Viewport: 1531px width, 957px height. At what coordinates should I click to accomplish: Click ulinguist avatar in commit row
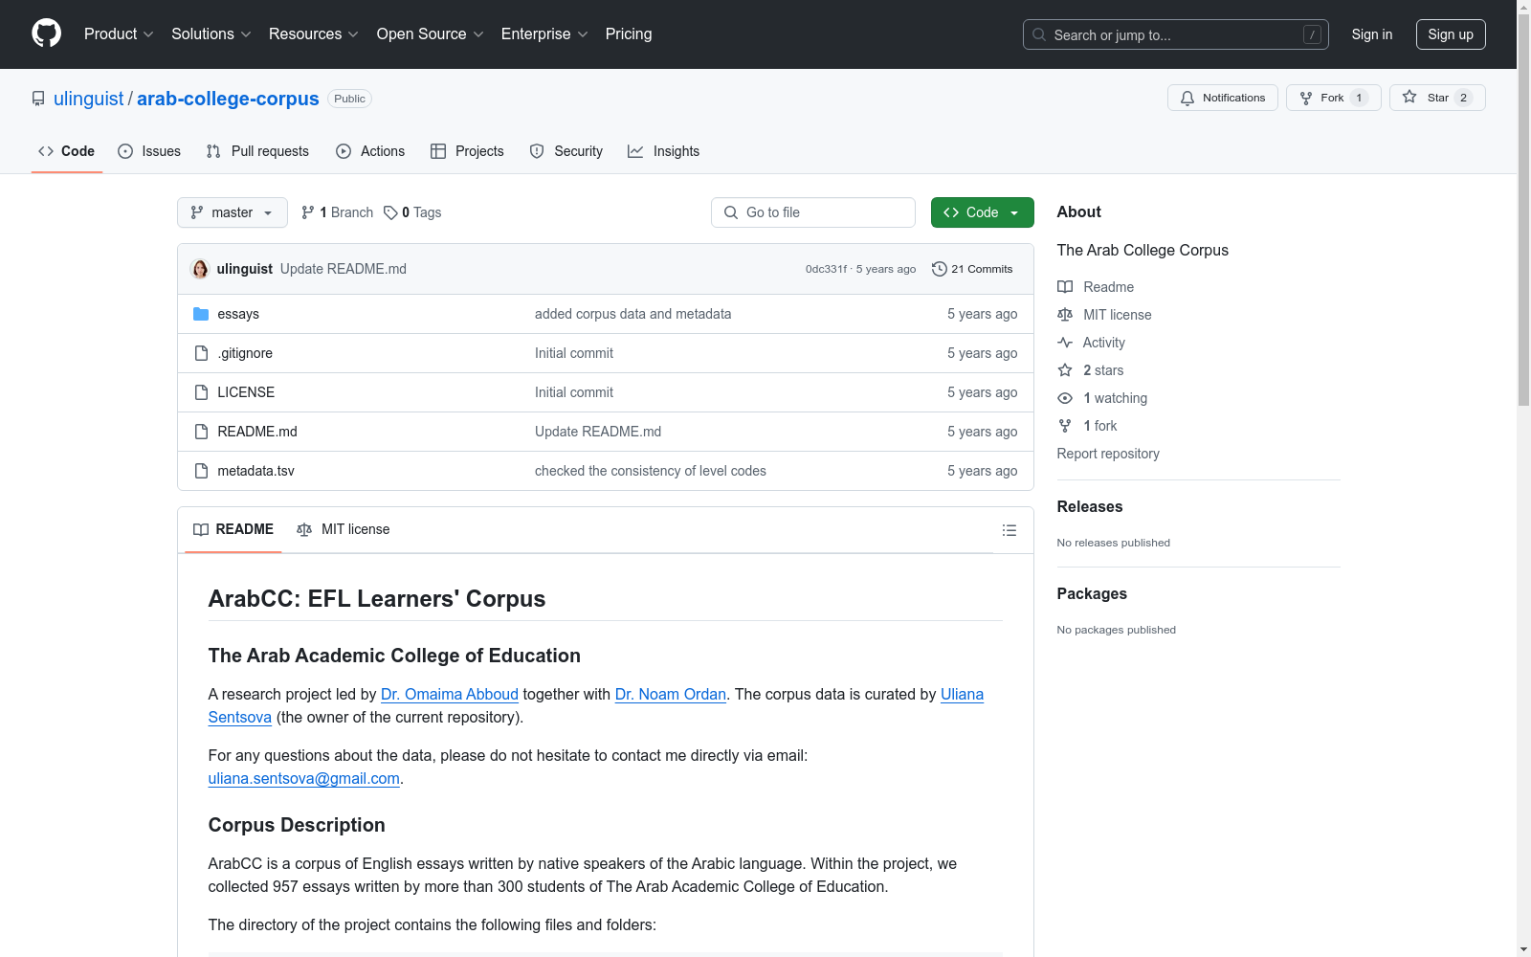(200, 269)
